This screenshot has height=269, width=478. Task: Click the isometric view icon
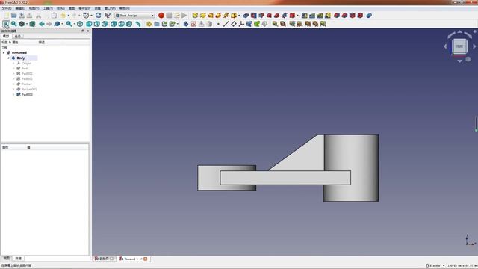pos(80,24)
